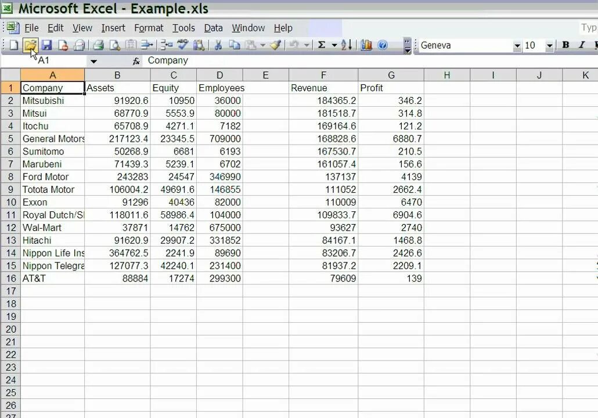Save the workbook with the floppy disk icon

coord(46,45)
